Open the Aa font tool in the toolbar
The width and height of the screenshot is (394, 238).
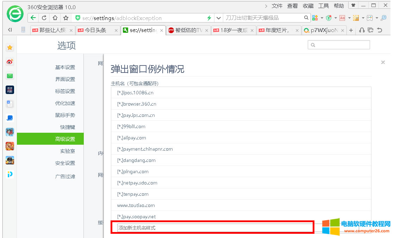point(342,18)
